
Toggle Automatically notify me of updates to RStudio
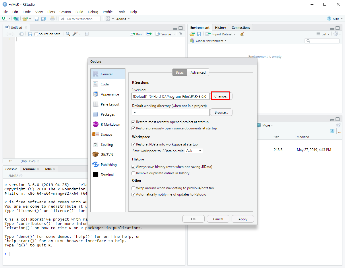133,194
